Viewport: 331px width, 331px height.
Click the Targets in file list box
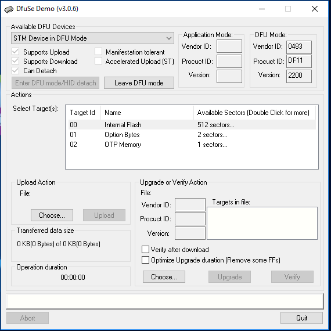pos(262,223)
